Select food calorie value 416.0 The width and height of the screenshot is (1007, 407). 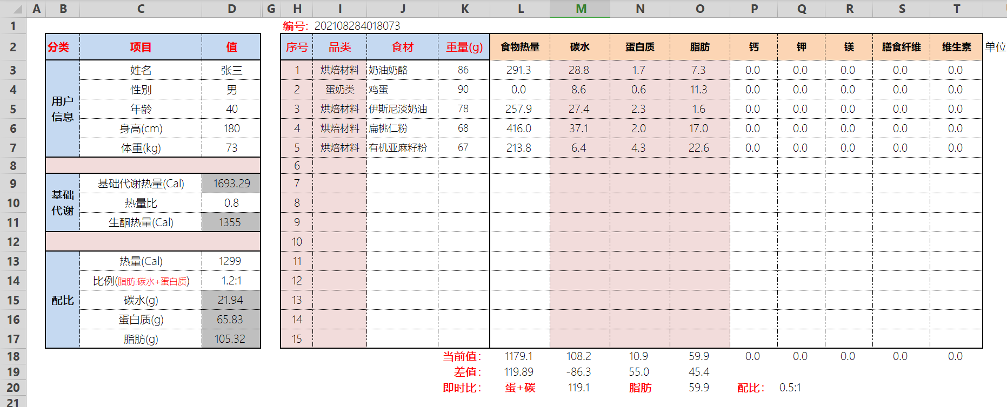click(520, 128)
